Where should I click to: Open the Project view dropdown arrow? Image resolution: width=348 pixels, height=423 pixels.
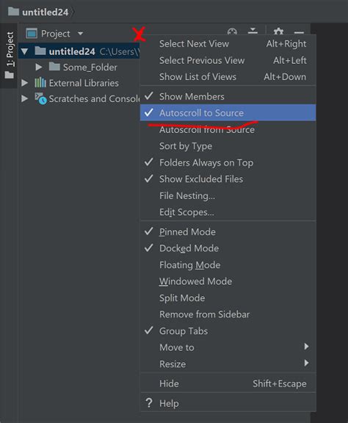(80, 34)
